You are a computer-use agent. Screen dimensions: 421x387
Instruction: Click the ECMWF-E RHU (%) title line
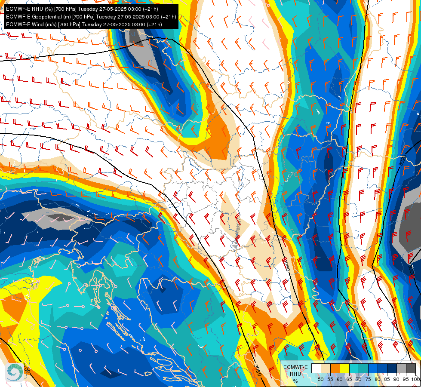coord(82,9)
